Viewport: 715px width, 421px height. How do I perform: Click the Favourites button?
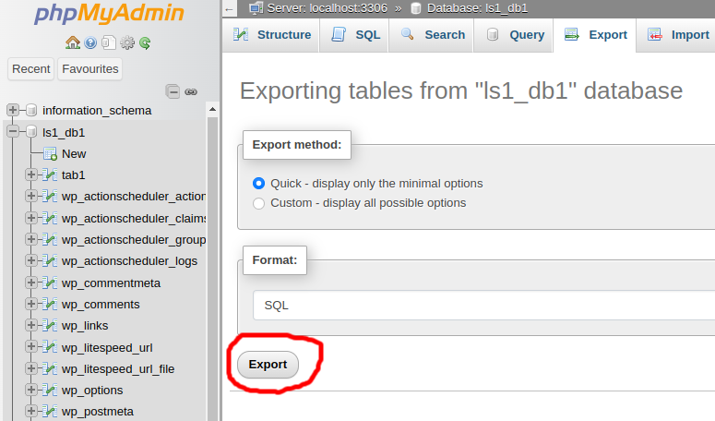[x=89, y=69]
